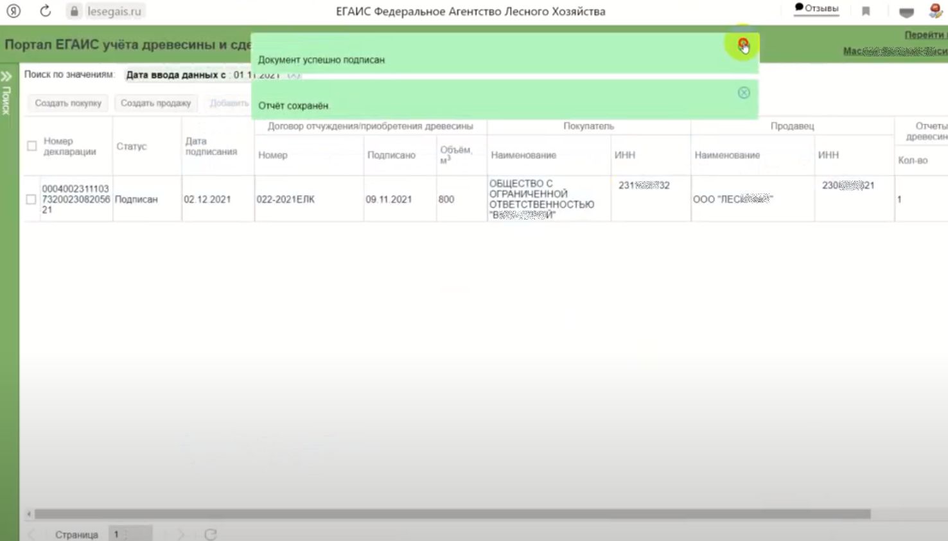Click the Yandex browser logo icon

pos(13,11)
